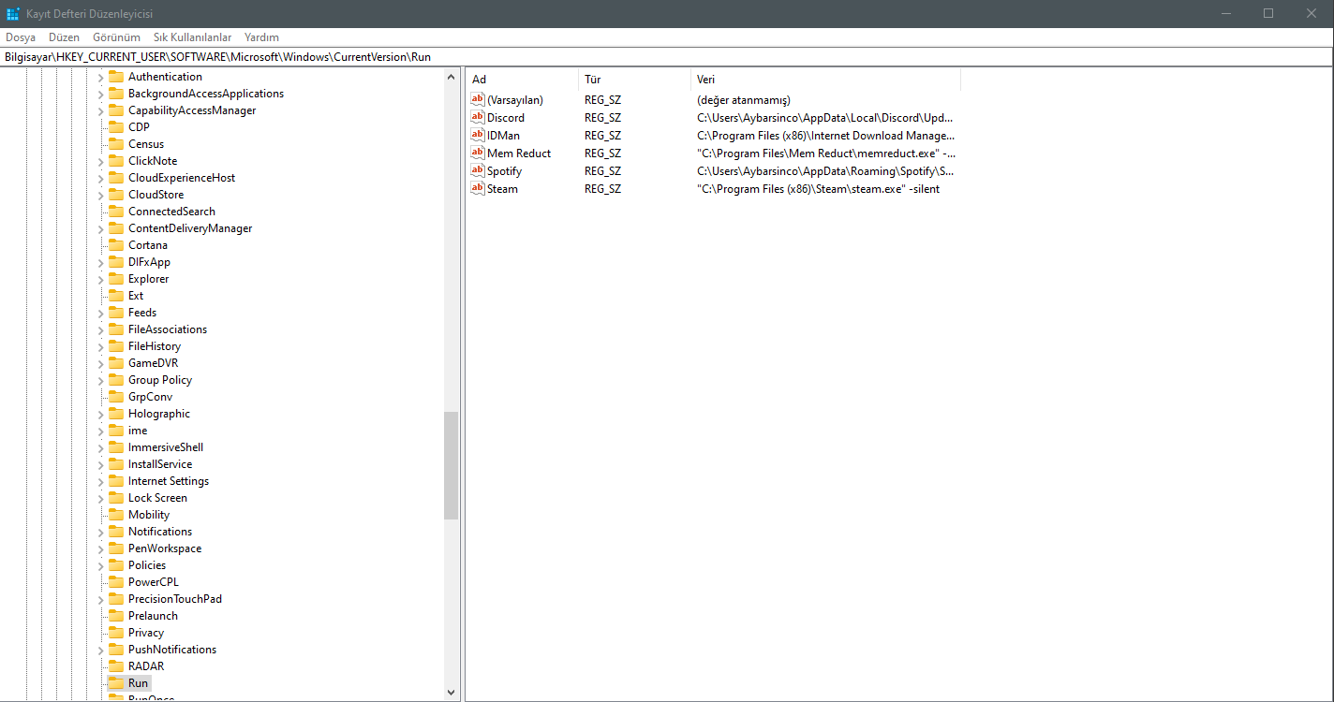Click the tree vertical scrollbar thumb
Image resolution: width=1334 pixels, height=702 pixels.
coord(452,465)
